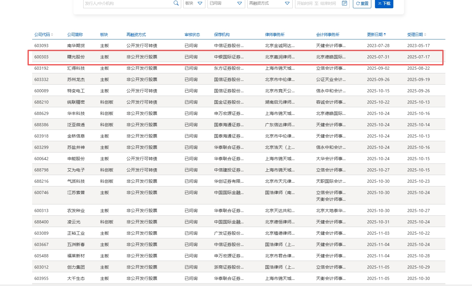Select 艾为电子 company name
This screenshot has height=286, width=472.
(76, 170)
